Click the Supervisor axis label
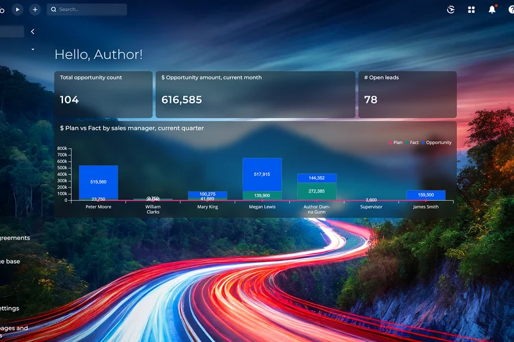514x342 pixels. (371, 207)
